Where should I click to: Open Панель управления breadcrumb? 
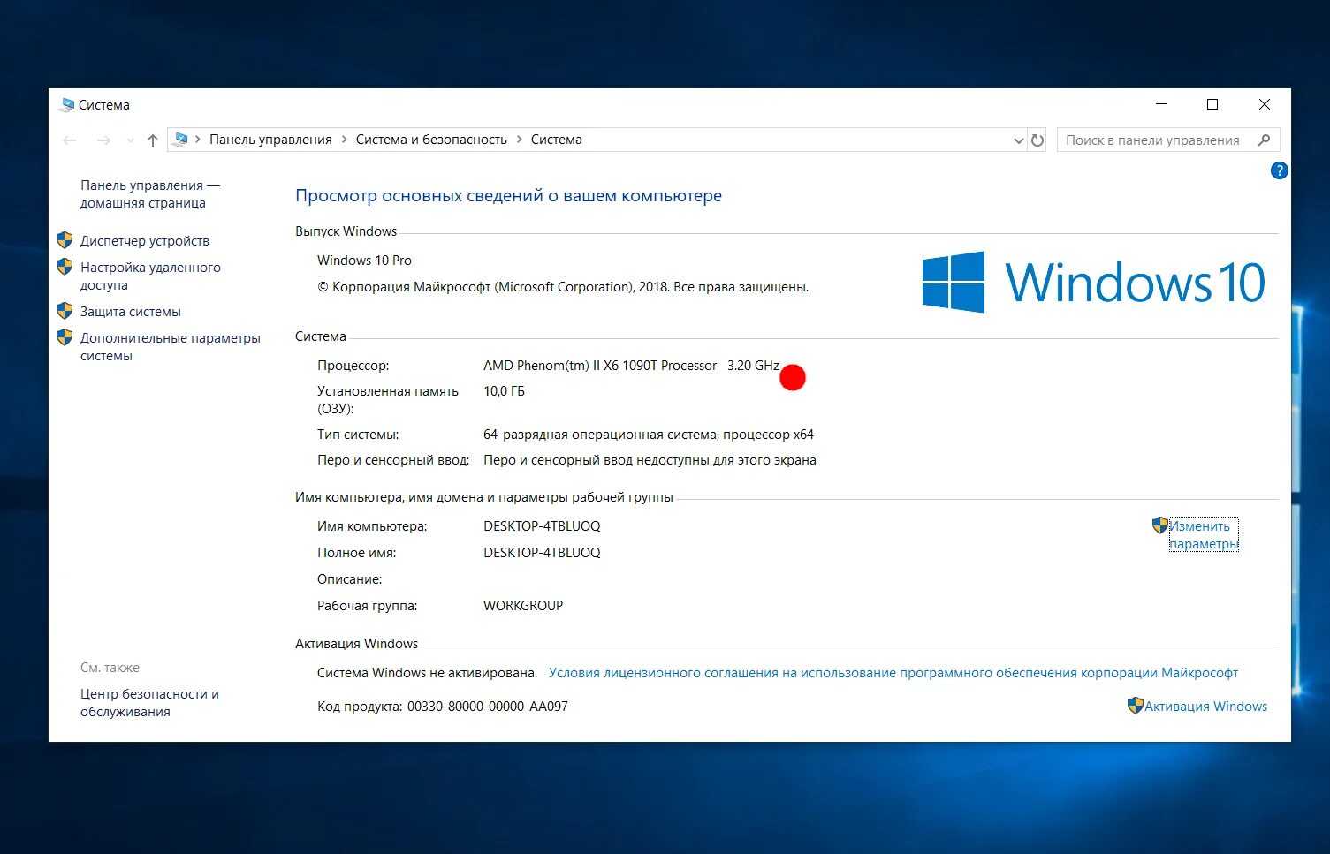(x=270, y=140)
